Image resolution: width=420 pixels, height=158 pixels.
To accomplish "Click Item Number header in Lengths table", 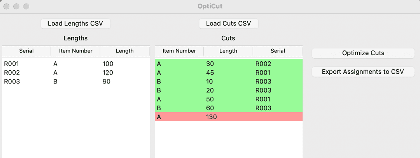I will (75, 51).
